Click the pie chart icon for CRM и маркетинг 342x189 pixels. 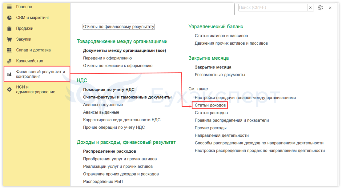pyautogui.click(x=9, y=18)
